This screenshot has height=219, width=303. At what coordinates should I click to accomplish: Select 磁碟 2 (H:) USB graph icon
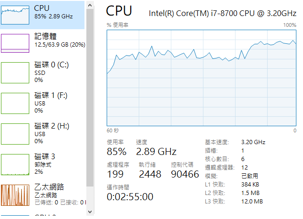pyautogui.click(x=15, y=134)
